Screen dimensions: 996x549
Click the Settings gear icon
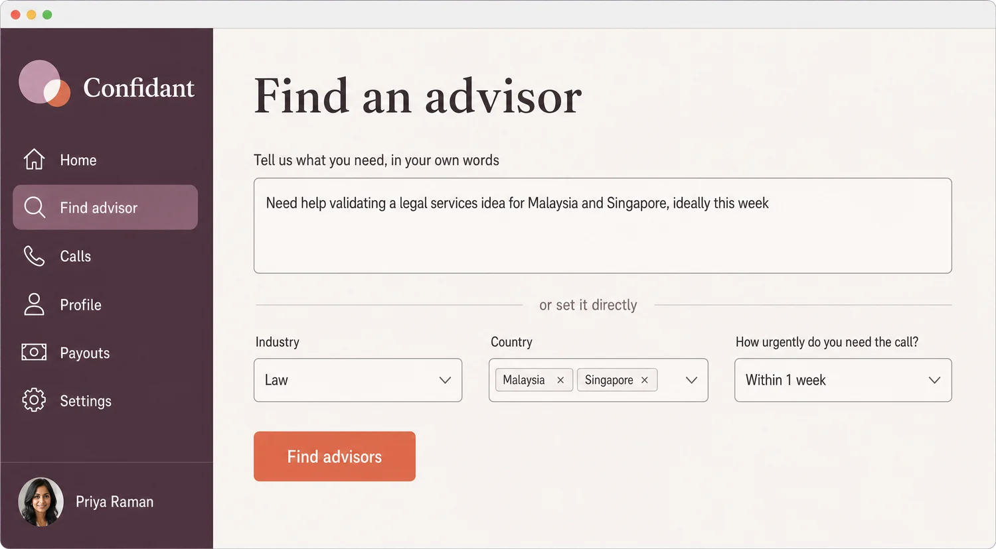(x=34, y=400)
